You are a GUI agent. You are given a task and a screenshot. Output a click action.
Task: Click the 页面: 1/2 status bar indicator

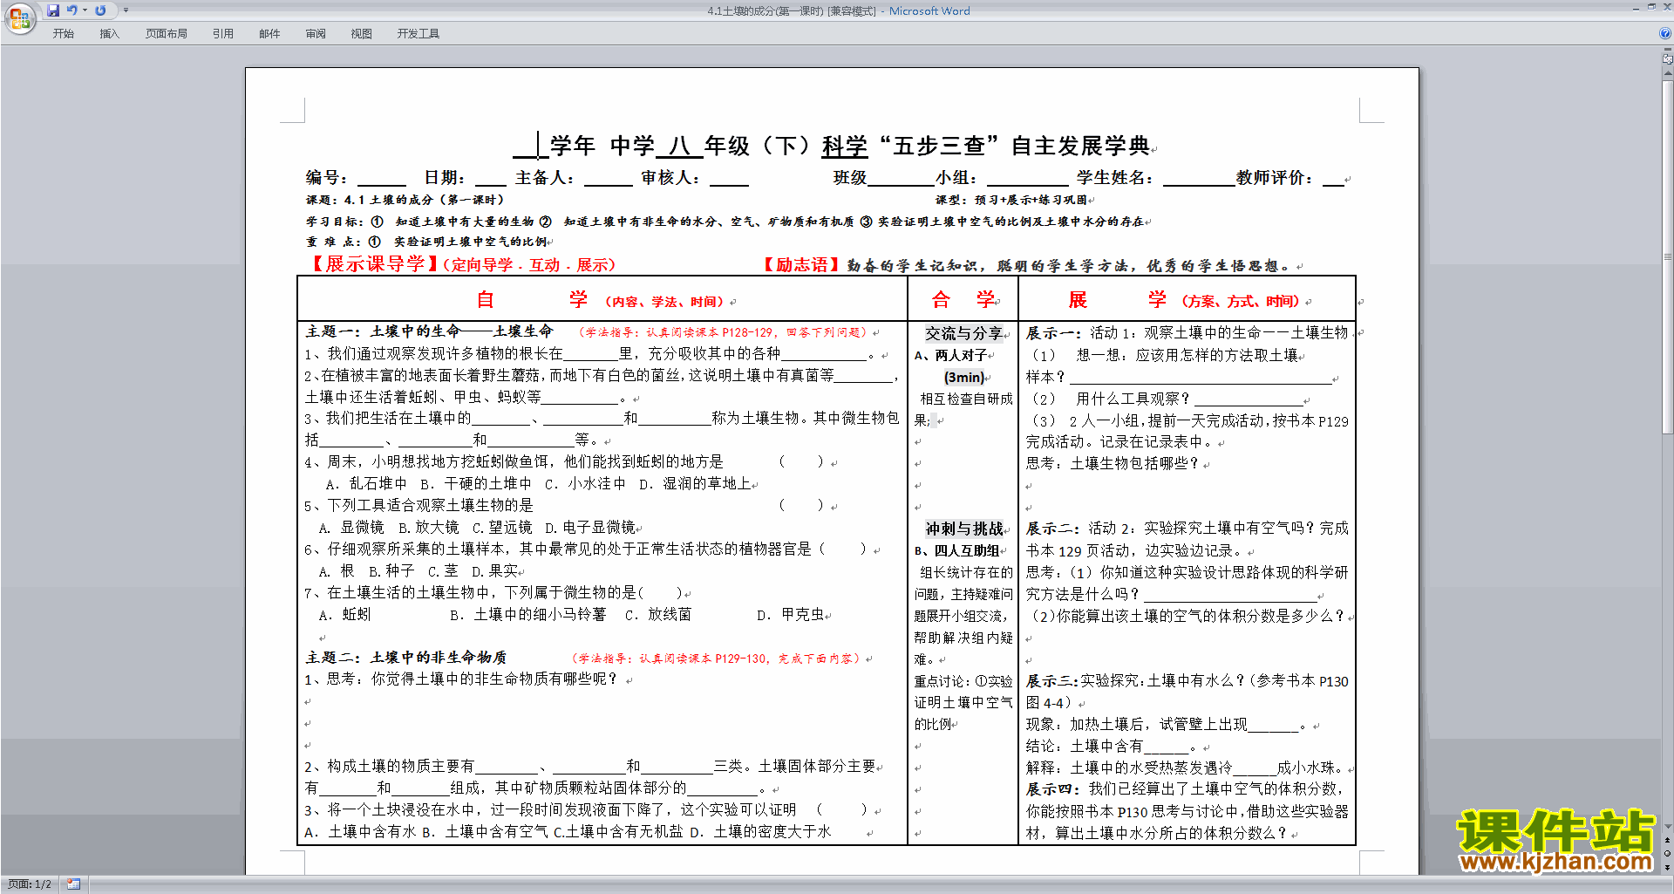tap(30, 884)
